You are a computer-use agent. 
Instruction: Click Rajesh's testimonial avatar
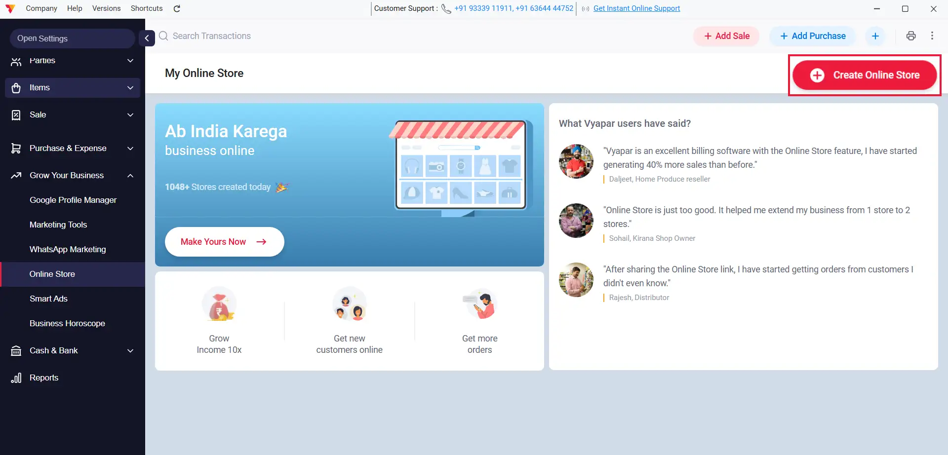point(576,280)
